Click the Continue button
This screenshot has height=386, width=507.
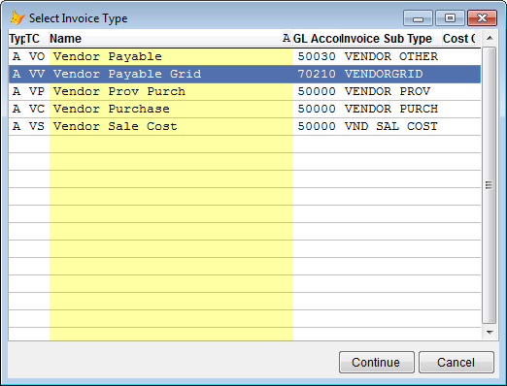point(377,362)
